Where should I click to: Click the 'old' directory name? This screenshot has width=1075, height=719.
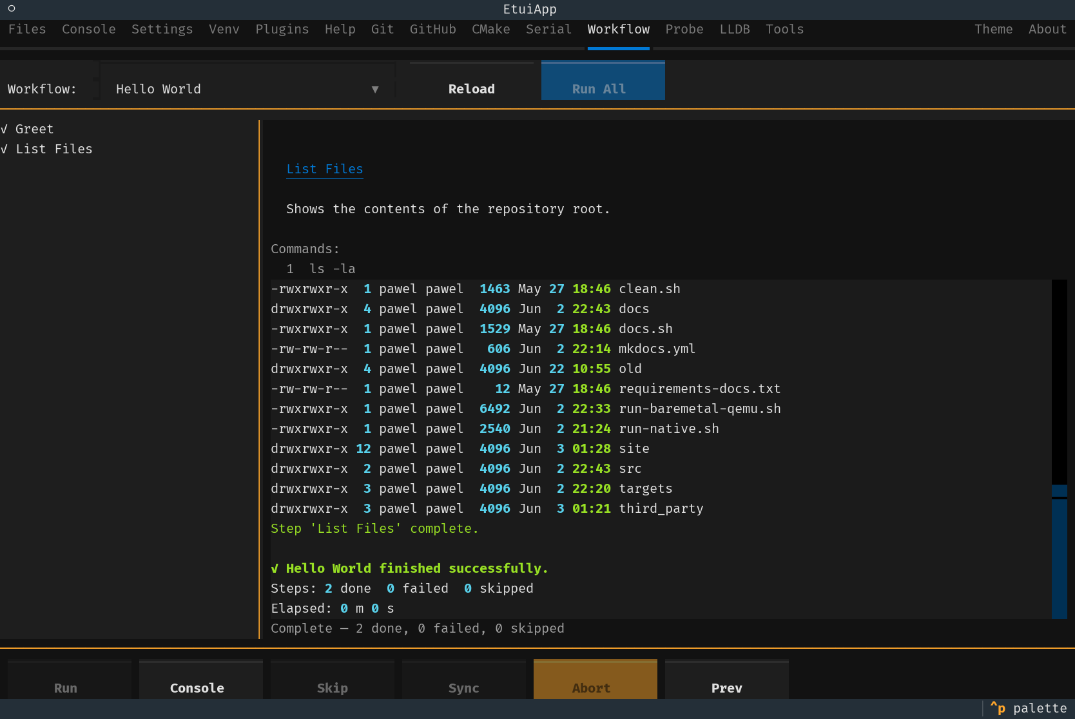tap(630, 369)
